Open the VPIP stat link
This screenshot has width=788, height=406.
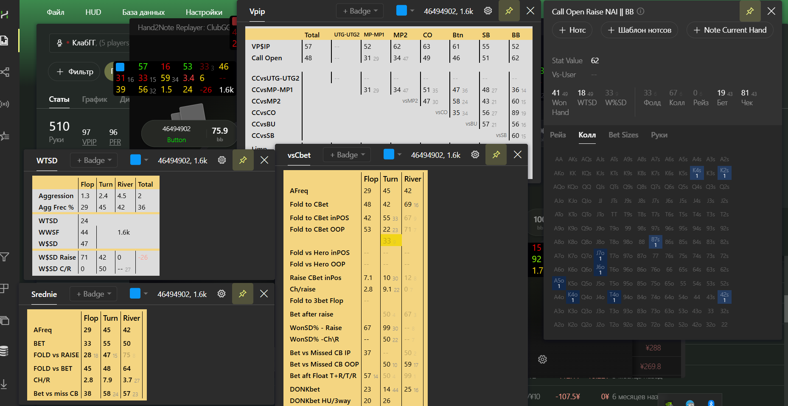click(89, 142)
